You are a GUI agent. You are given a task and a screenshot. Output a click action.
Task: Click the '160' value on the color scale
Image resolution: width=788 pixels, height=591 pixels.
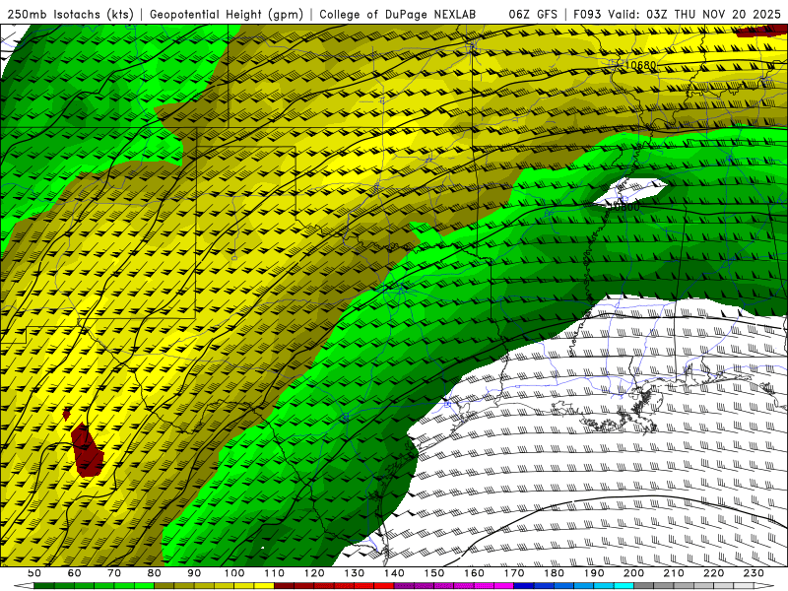[474, 573]
